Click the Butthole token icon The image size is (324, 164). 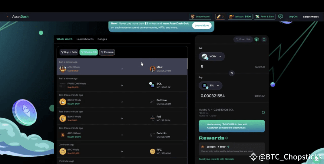(152, 102)
